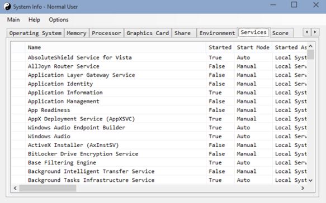The image size is (326, 203).
Task: Click Started As value of App Readiness
Action: pos(291,110)
